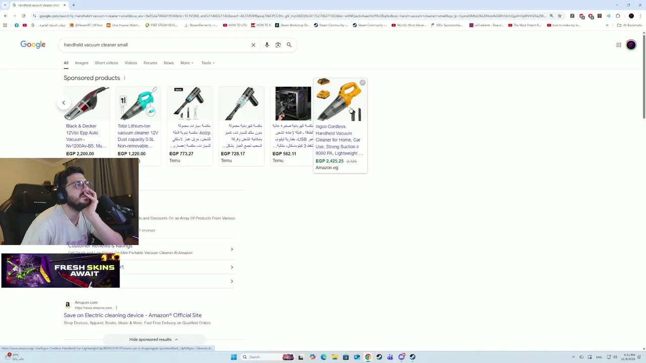Viewport: 646px width, 363px height.
Task: Open Microsoft Edge from the taskbar
Action: (x=324, y=357)
